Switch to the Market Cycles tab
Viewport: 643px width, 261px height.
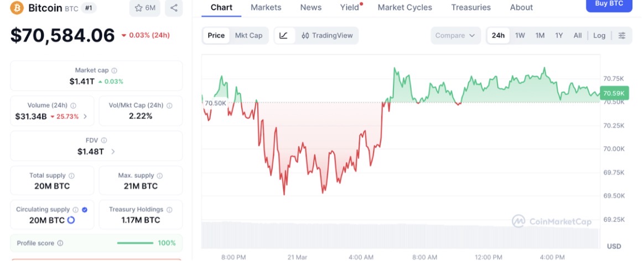(405, 7)
